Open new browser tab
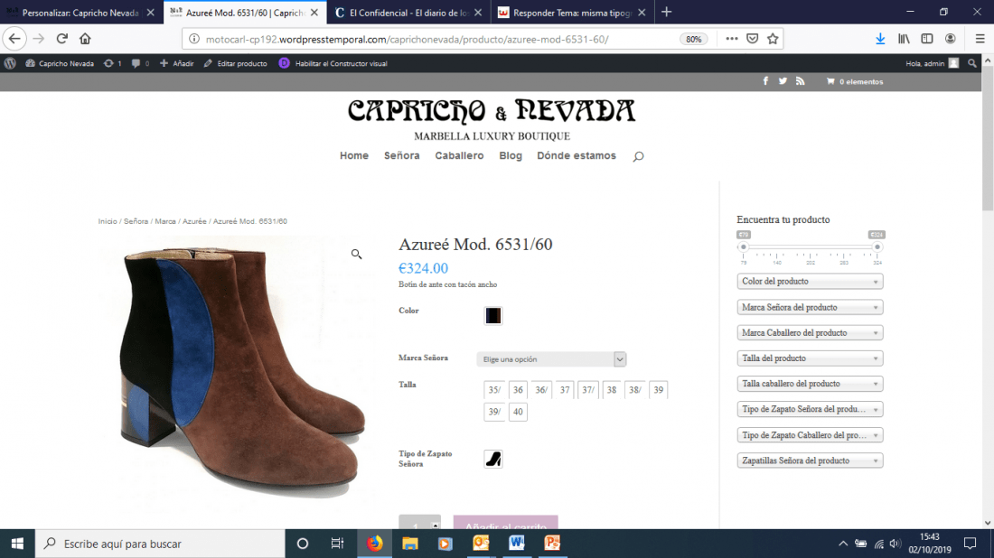Viewport: 994px width, 558px height. 666,12
